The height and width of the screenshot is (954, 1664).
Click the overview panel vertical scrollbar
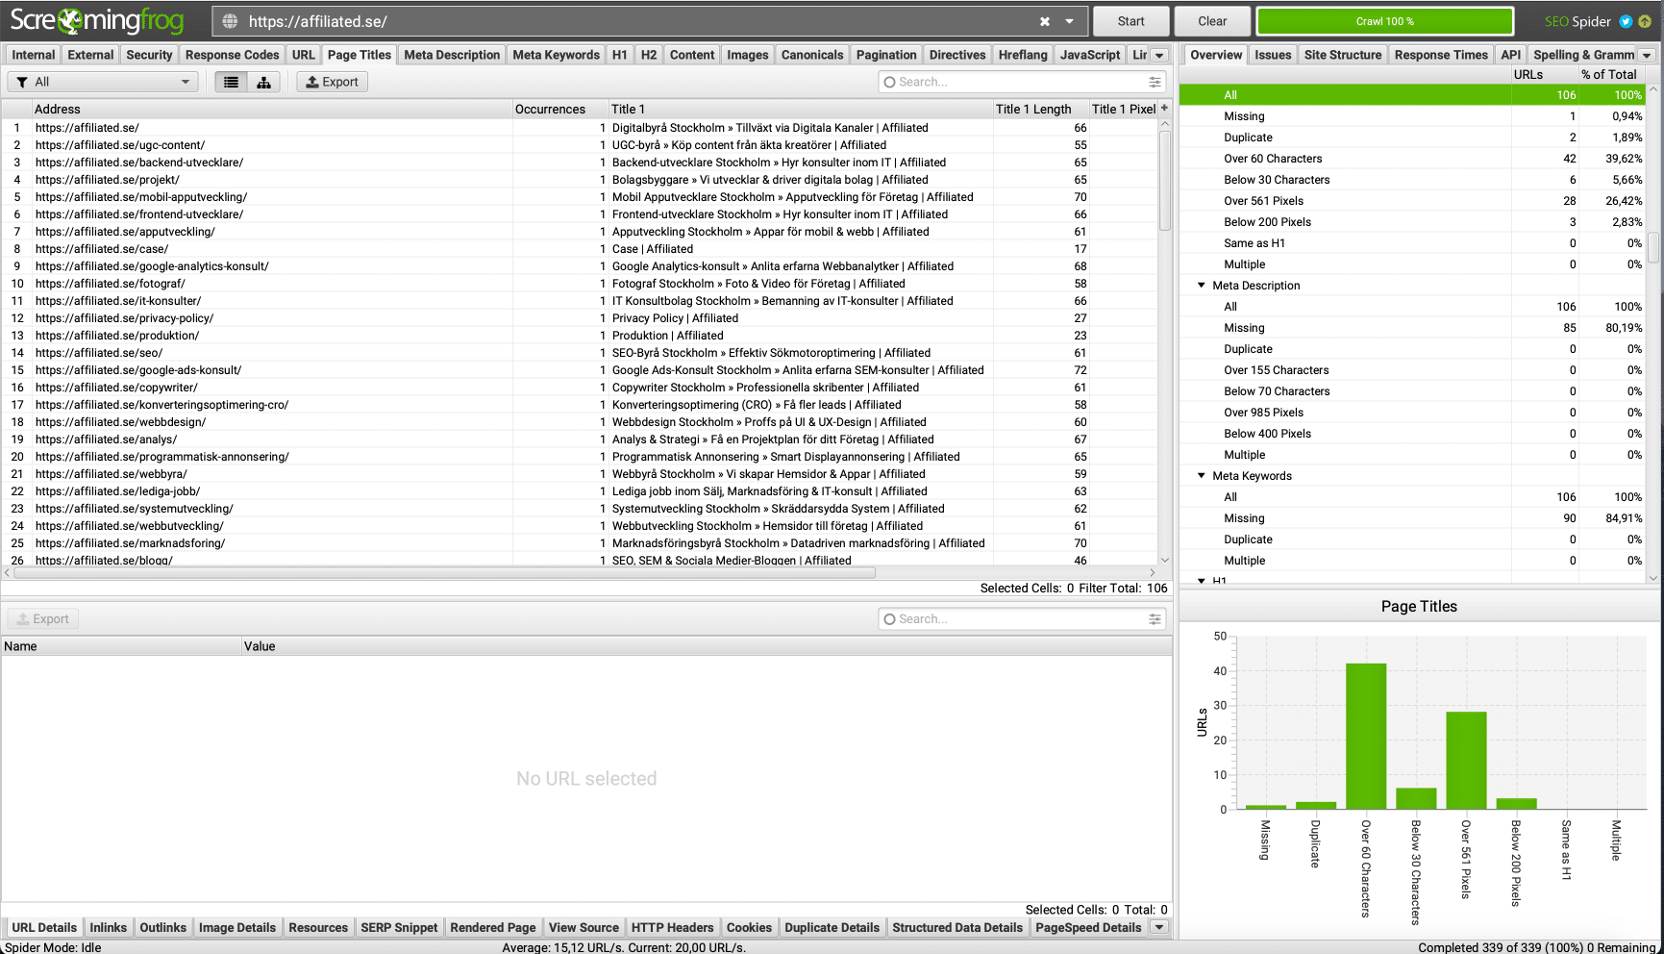point(1653,247)
